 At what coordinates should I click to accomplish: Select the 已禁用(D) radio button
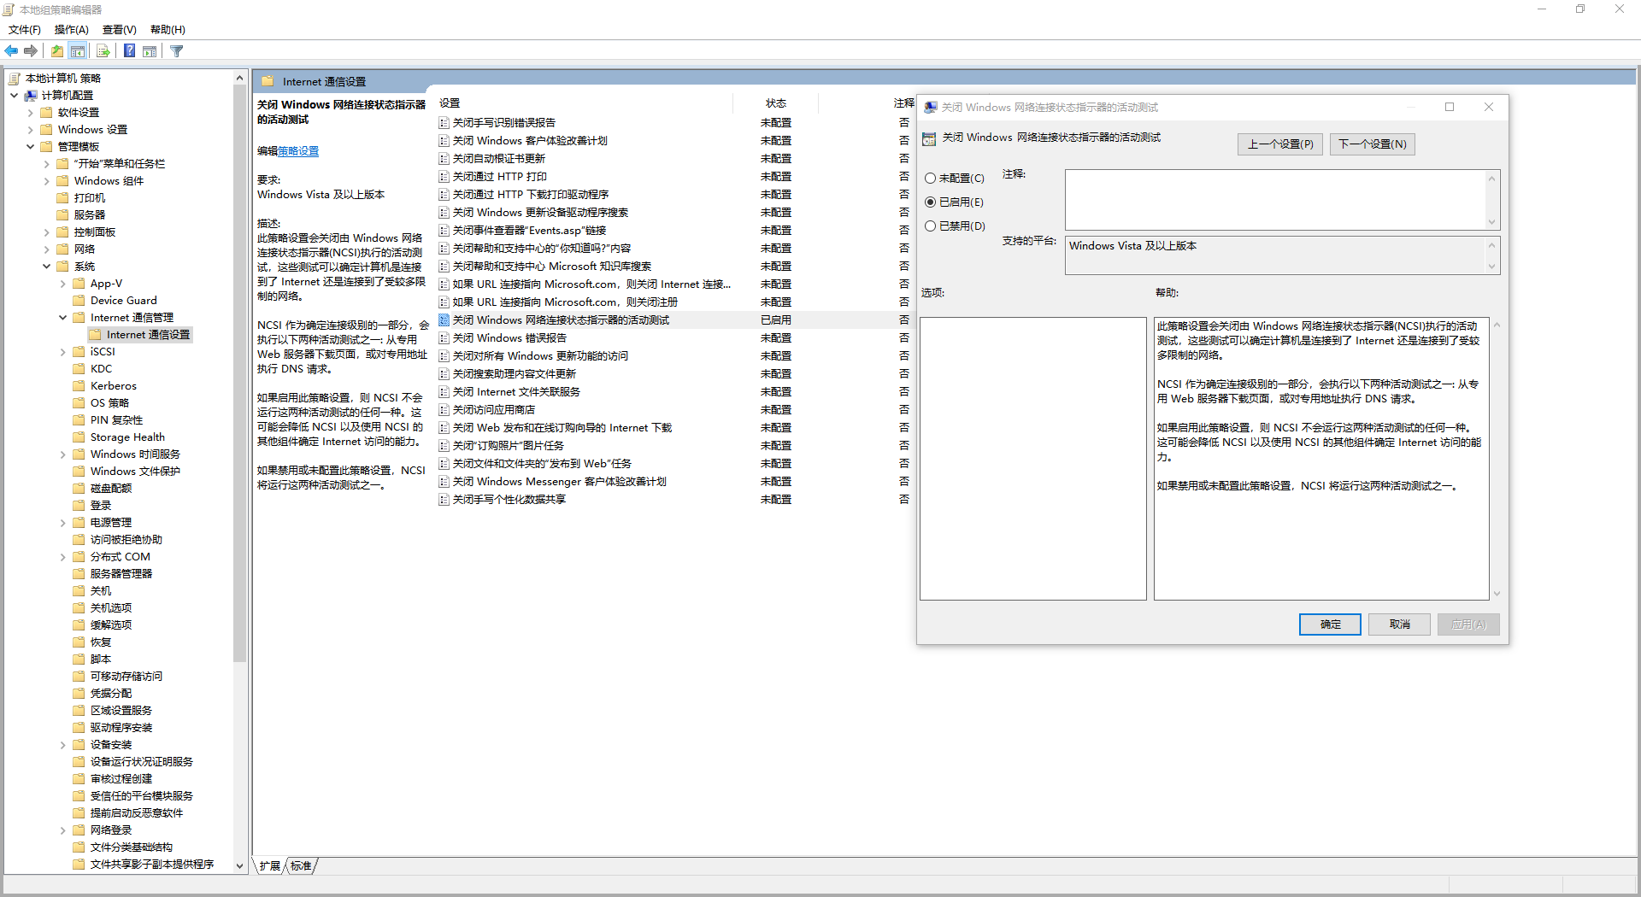click(931, 226)
